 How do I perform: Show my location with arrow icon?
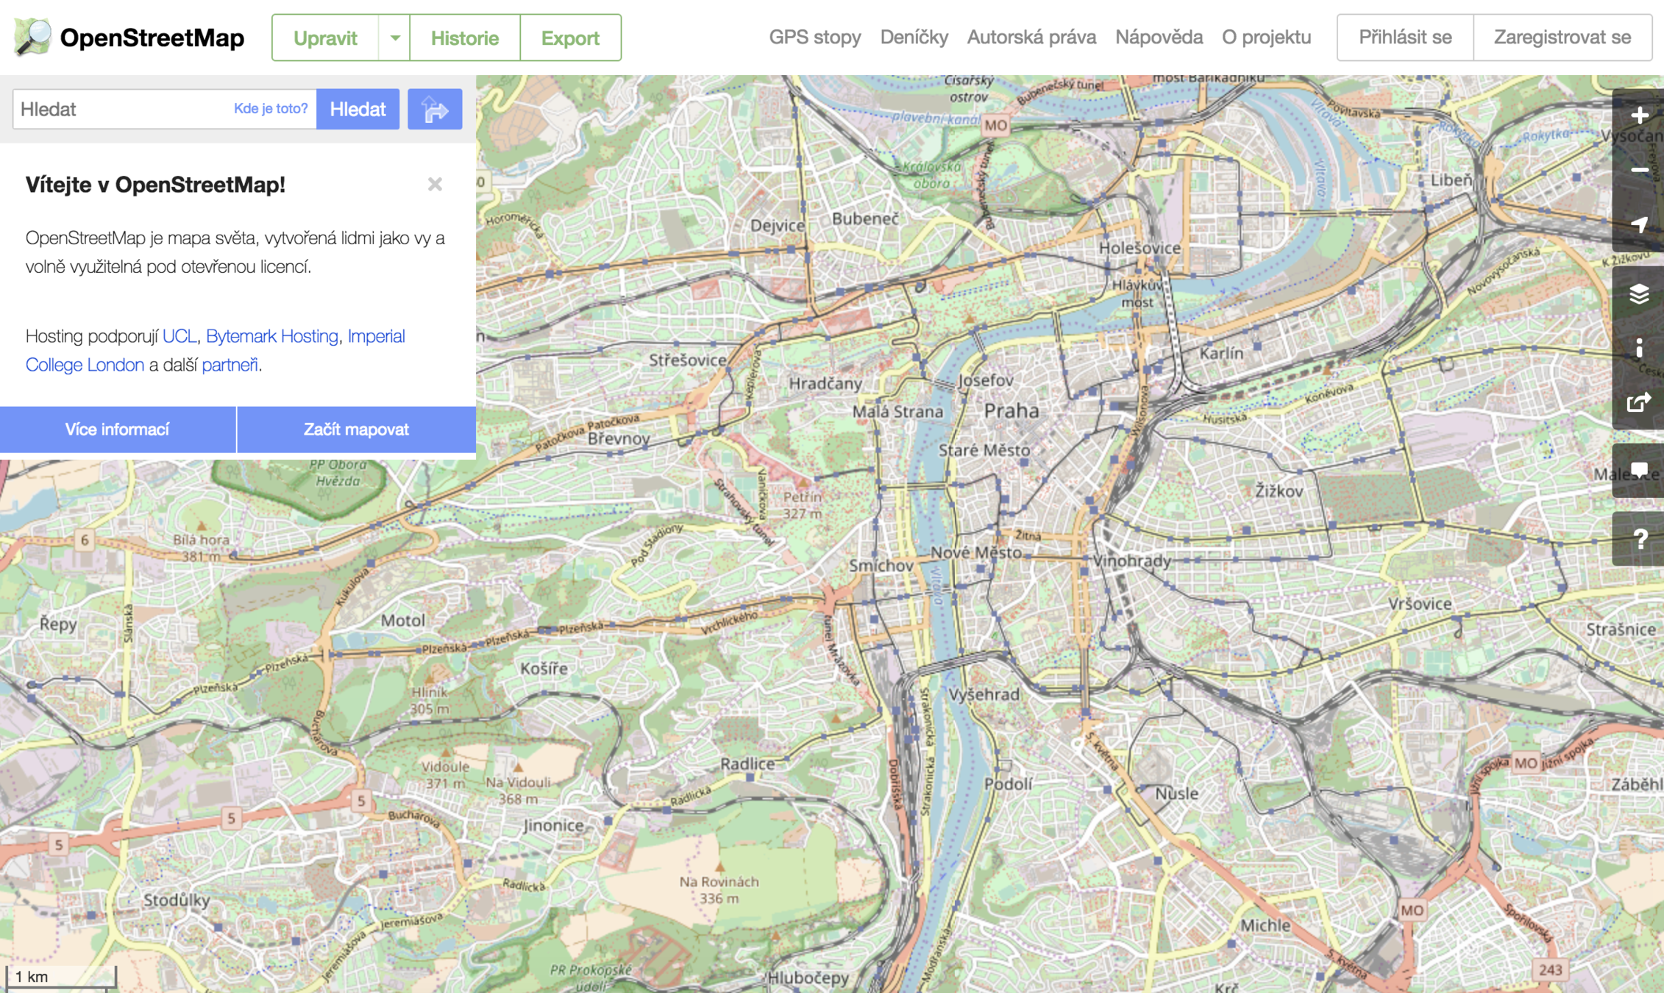(x=1638, y=225)
